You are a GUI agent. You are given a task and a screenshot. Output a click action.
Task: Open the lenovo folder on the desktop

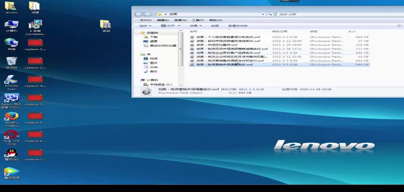click(x=11, y=8)
